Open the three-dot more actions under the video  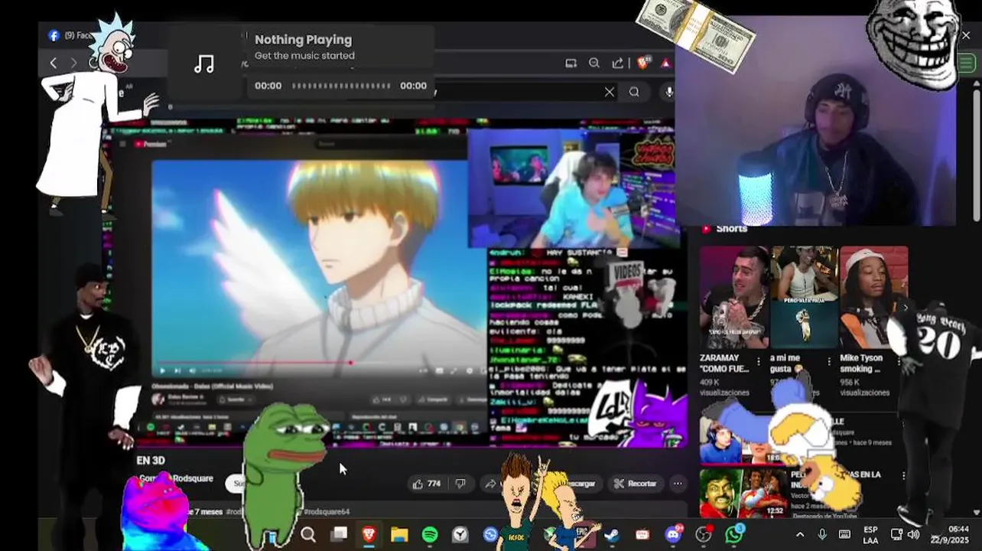[x=678, y=484]
